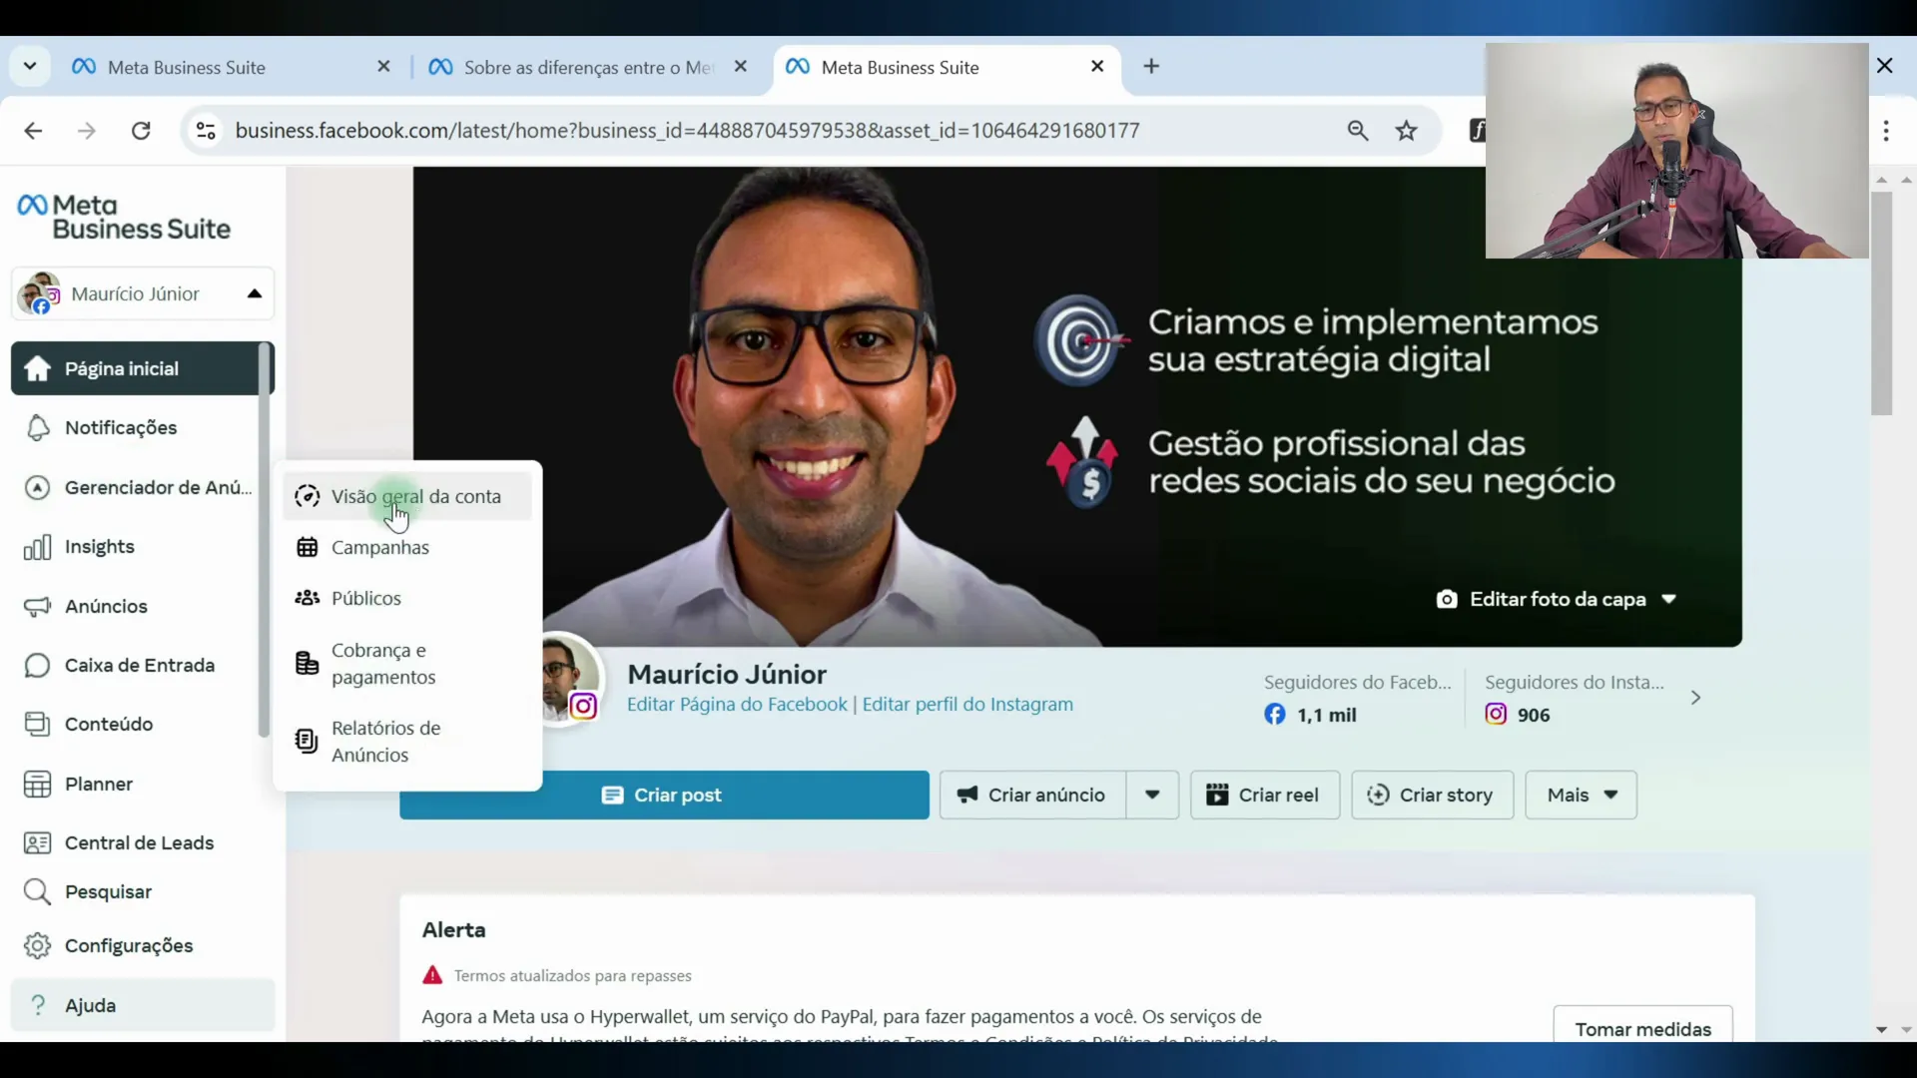1917x1078 pixels.
Task: Click the Criar anúncio button
Action: (x=1033, y=796)
